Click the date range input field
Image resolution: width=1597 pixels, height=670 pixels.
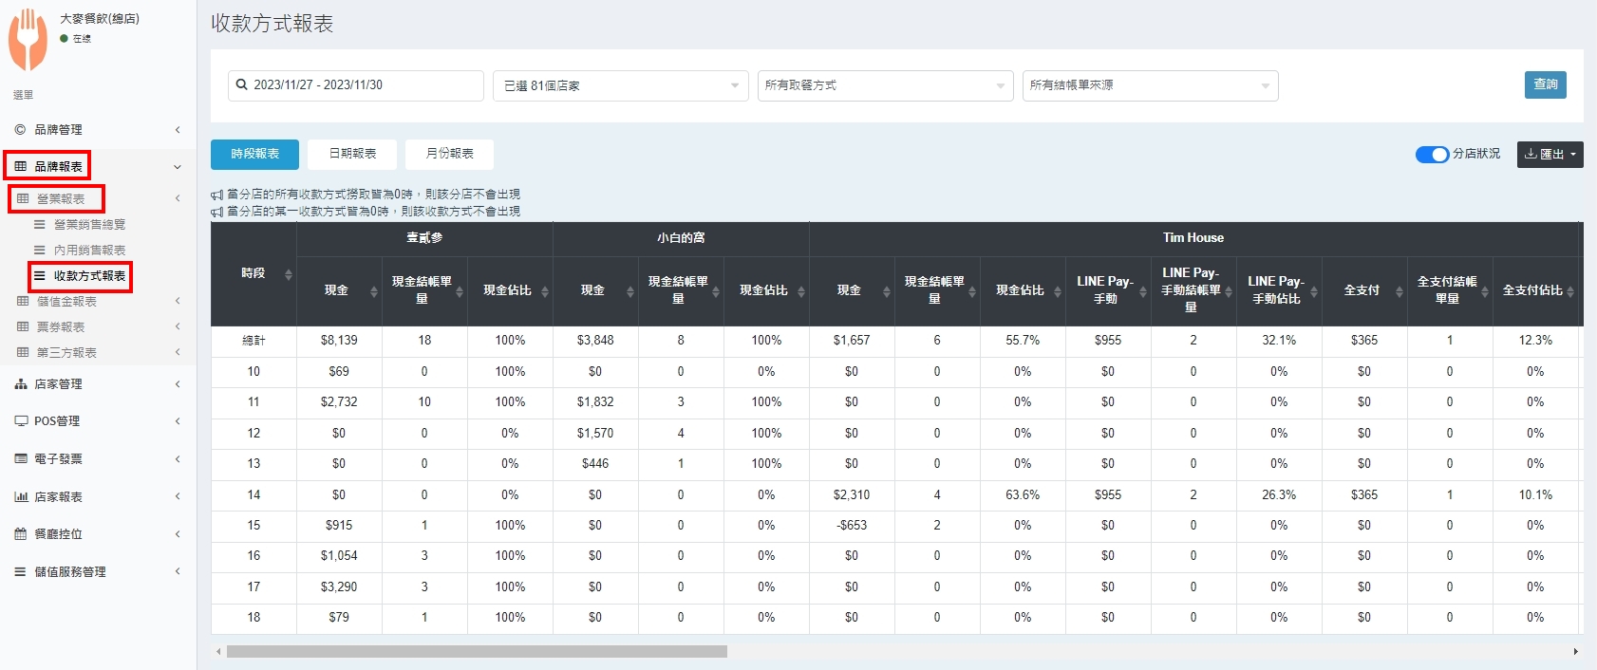click(x=356, y=85)
